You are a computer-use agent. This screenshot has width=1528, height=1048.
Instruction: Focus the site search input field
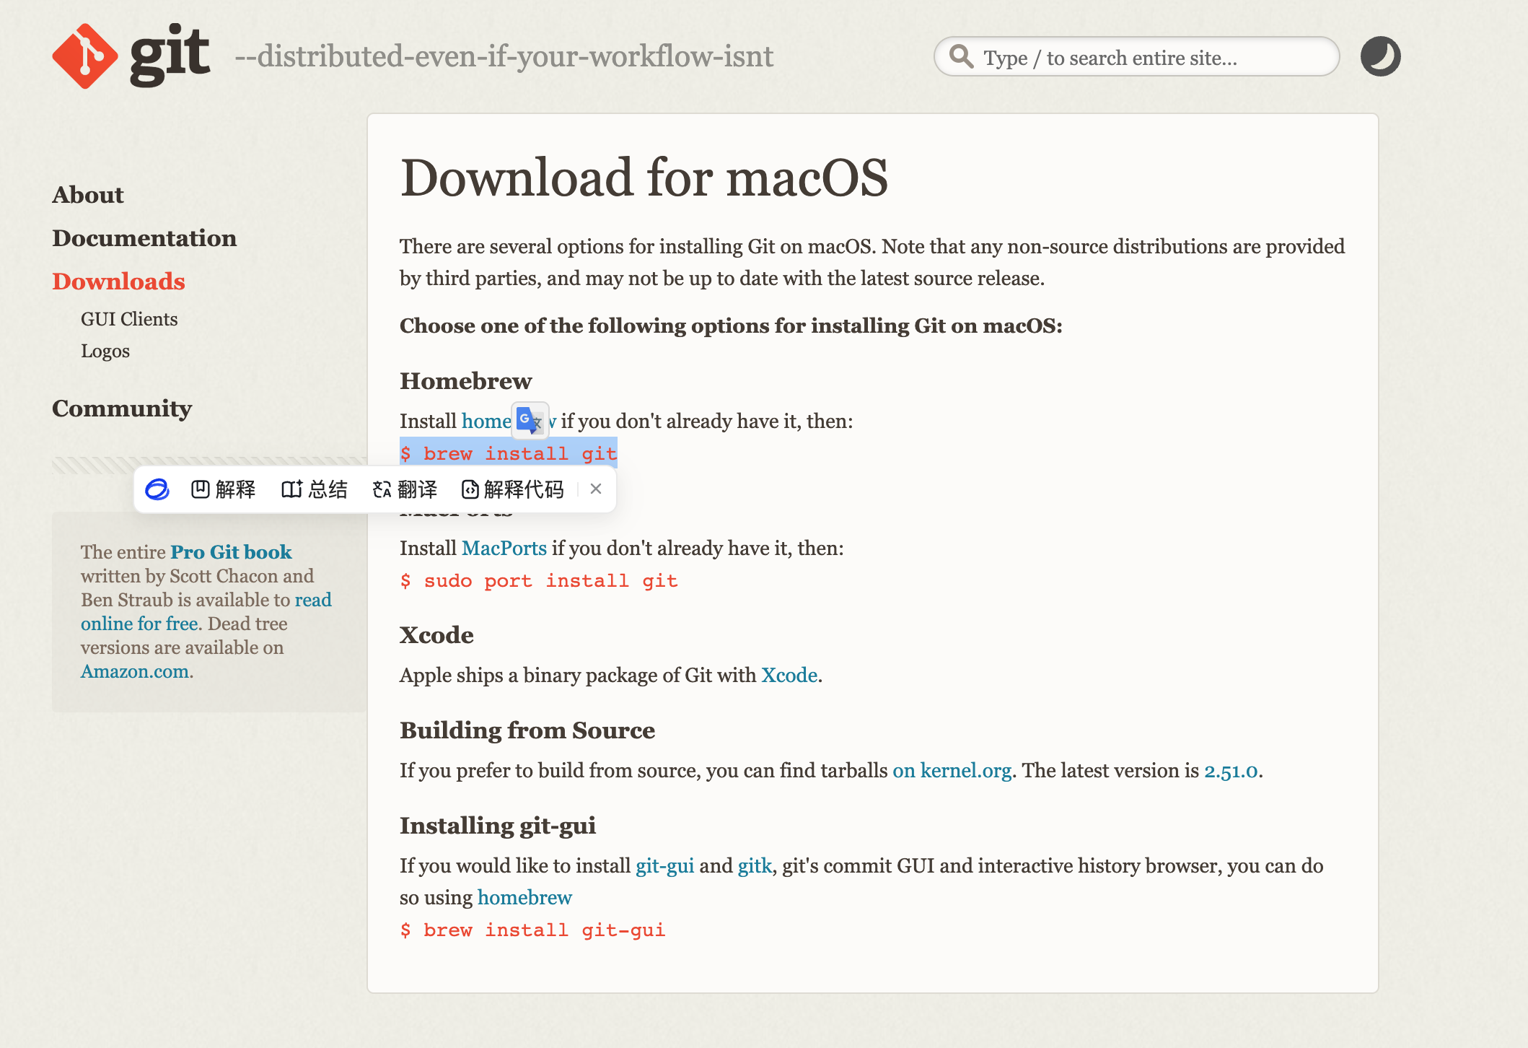pyautogui.click(x=1136, y=56)
